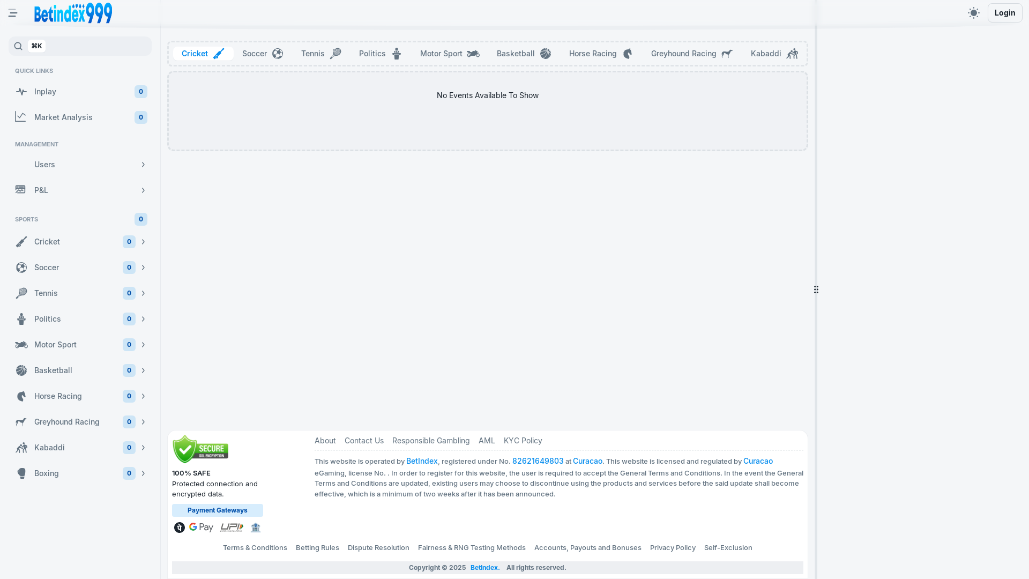Open the AML footer link
Image resolution: width=1029 pixels, height=579 pixels.
(487, 441)
